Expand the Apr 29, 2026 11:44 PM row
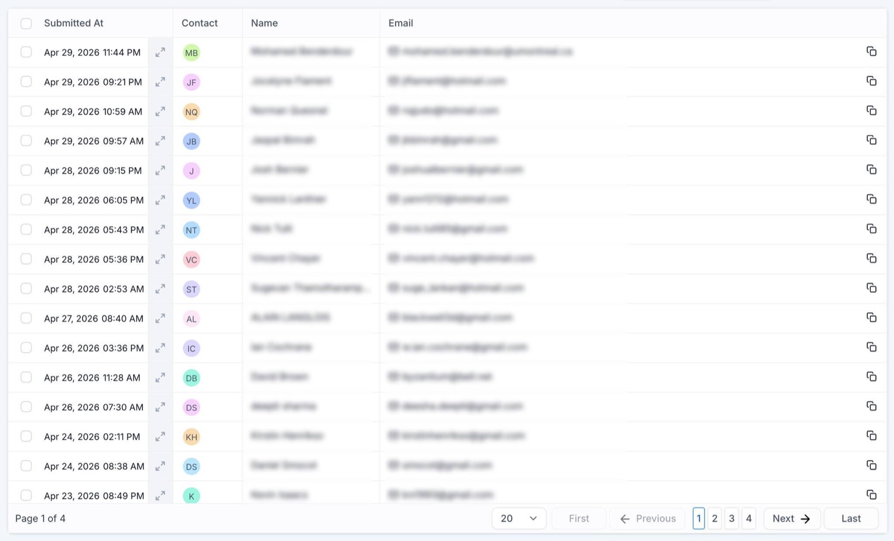This screenshot has width=894, height=541. [160, 53]
